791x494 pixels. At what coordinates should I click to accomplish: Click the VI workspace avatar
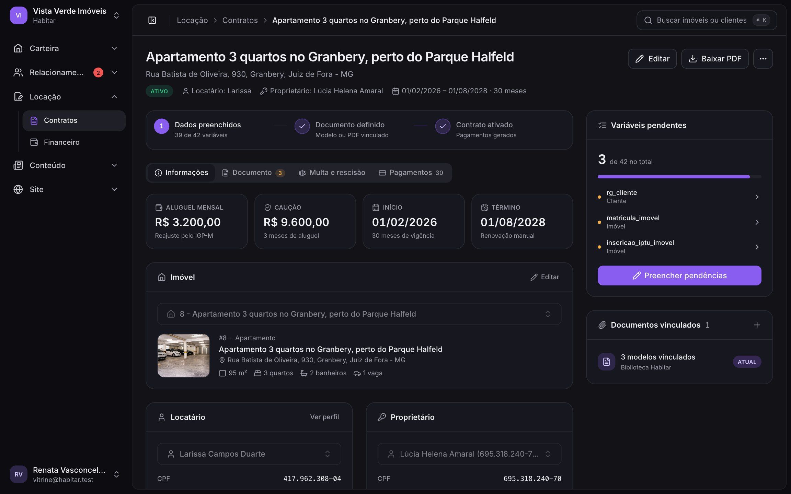tap(19, 15)
